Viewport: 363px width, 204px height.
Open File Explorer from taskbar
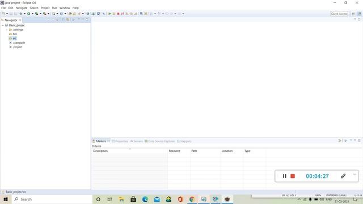(121, 199)
